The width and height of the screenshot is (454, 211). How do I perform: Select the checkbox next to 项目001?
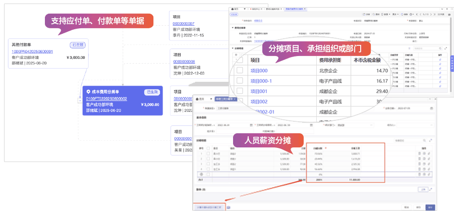(240, 91)
